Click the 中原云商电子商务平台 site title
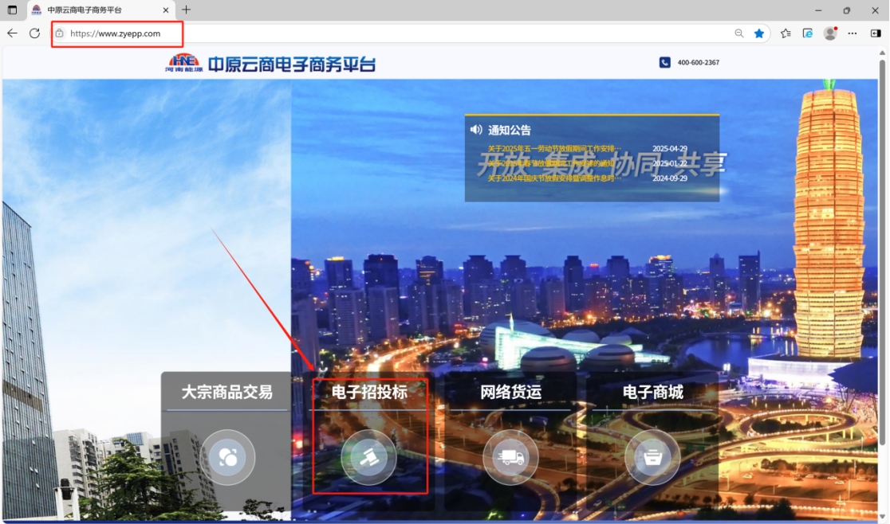The image size is (890, 524). pyautogui.click(x=292, y=64)
